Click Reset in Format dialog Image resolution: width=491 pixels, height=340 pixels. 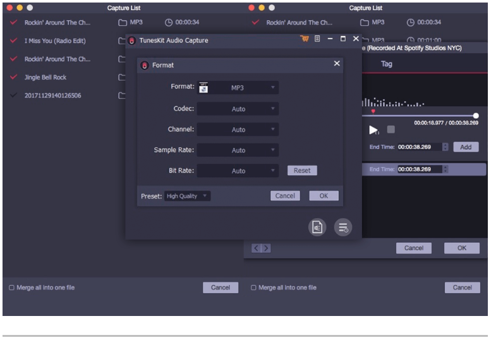coord(302,171)
